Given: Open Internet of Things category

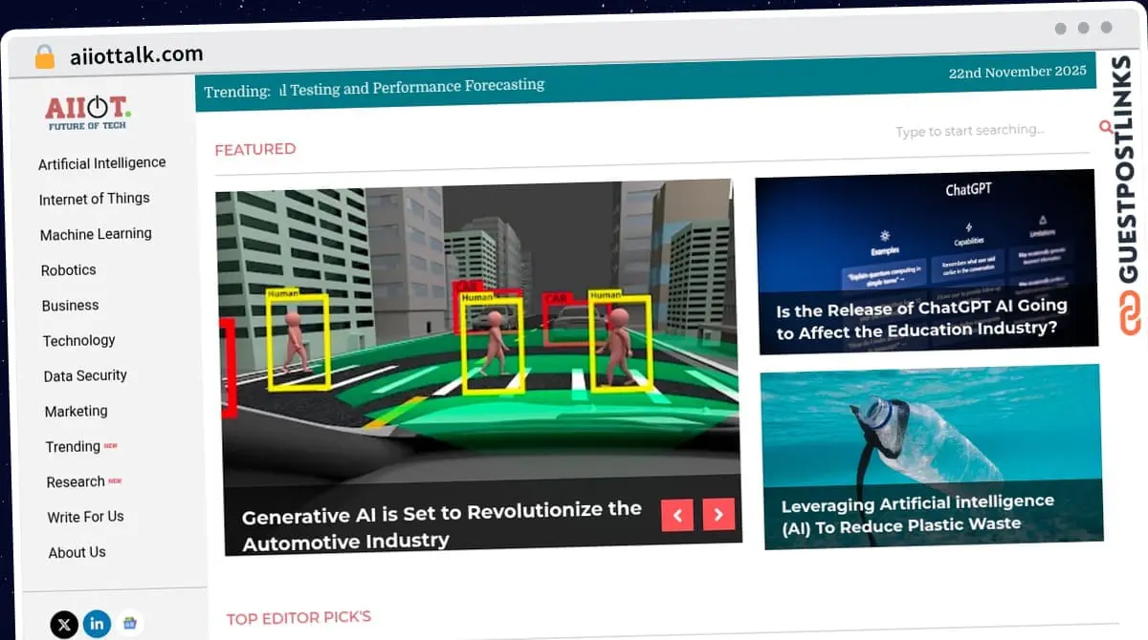Looking at the screenshot, I should click(95, 199).
